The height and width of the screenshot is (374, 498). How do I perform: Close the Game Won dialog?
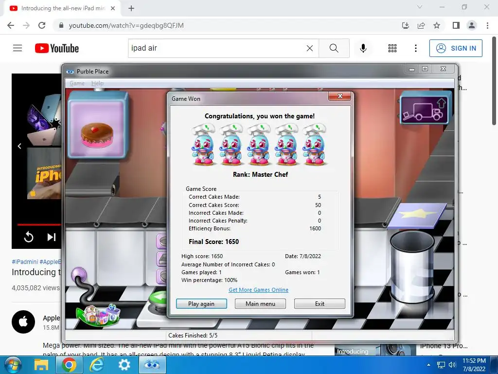click(340, 96)
